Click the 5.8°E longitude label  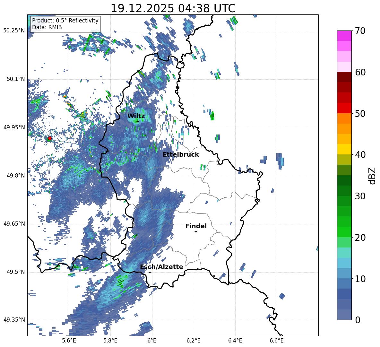110,341
